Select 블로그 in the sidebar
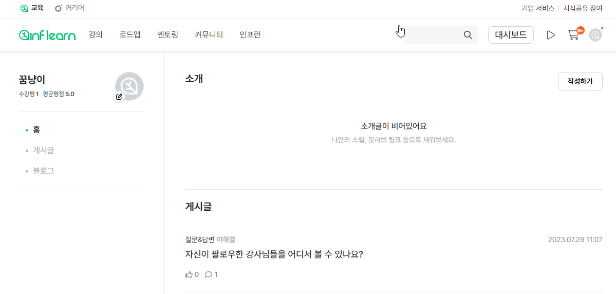Image resolution: width=616 pixels, height=294 pixels. point(44,171)
